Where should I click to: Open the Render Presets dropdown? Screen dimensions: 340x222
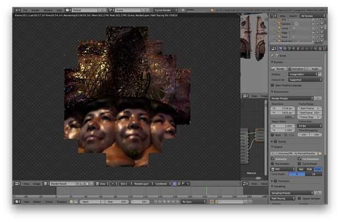(292, 98)
